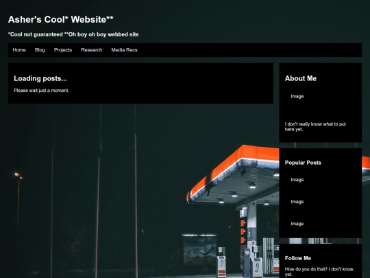Open the Projects nav item
The width and height of the screenshot is (370, 278).
[63, 50]
